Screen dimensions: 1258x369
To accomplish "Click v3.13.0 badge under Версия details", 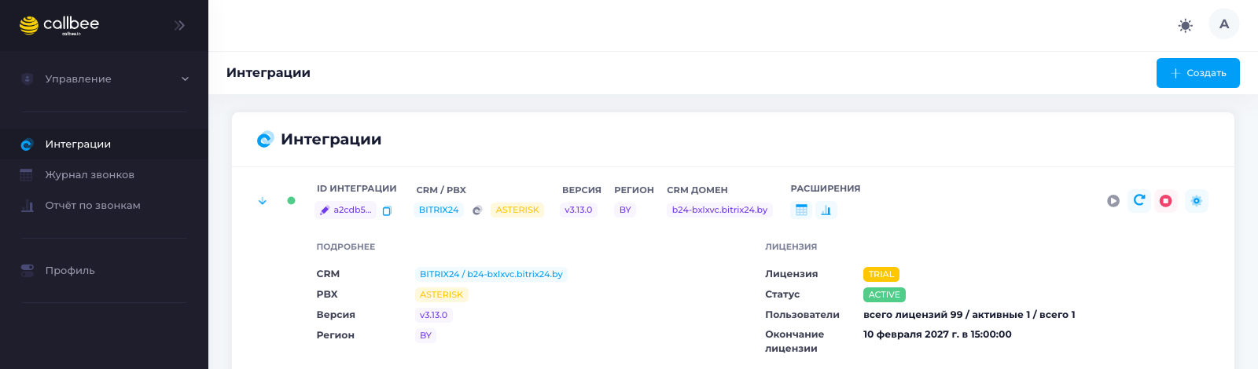I will click(434, 315).
